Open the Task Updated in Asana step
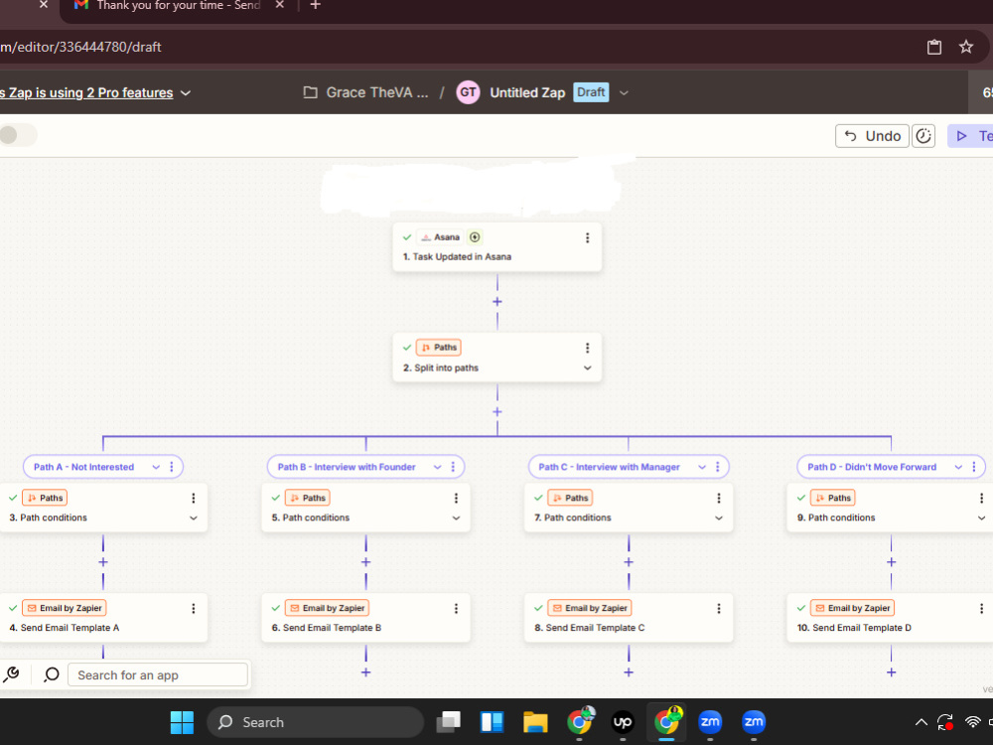This screenshot has width=993, height=745. [497, 247]
